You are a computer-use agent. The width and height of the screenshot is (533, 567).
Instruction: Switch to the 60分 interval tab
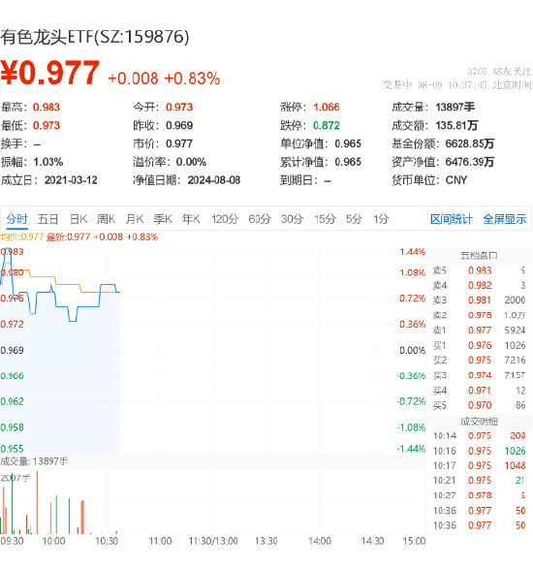click(260, 219)
